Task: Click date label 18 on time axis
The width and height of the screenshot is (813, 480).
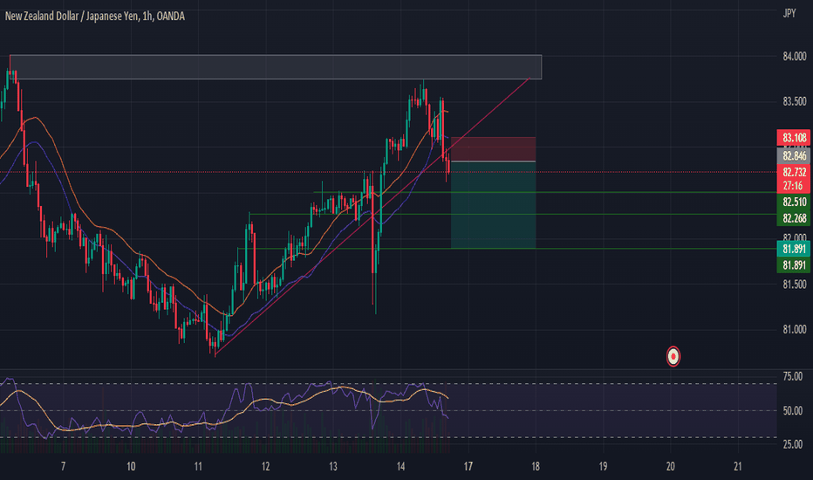Action: (x=536, y=467)
